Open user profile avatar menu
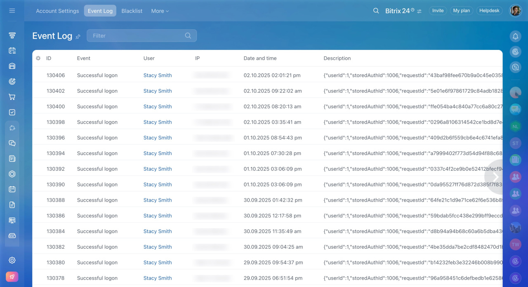This screenshot has width=528, height=287. pyautogui.click(x=515, y=11)
